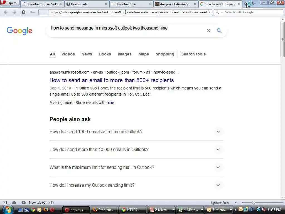Click the 'nine' show results link
This screenshot has width=285, height=214.
[x=110, y=103]
